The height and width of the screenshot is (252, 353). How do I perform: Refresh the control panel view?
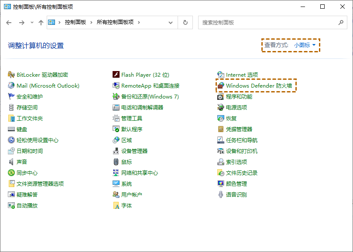point(185,23)
